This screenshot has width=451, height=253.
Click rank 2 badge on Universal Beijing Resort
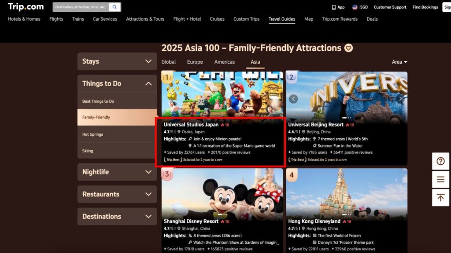[292, 77]
